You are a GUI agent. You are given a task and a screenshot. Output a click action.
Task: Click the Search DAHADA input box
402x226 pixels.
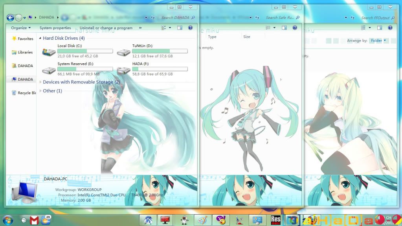pos(175,18)
